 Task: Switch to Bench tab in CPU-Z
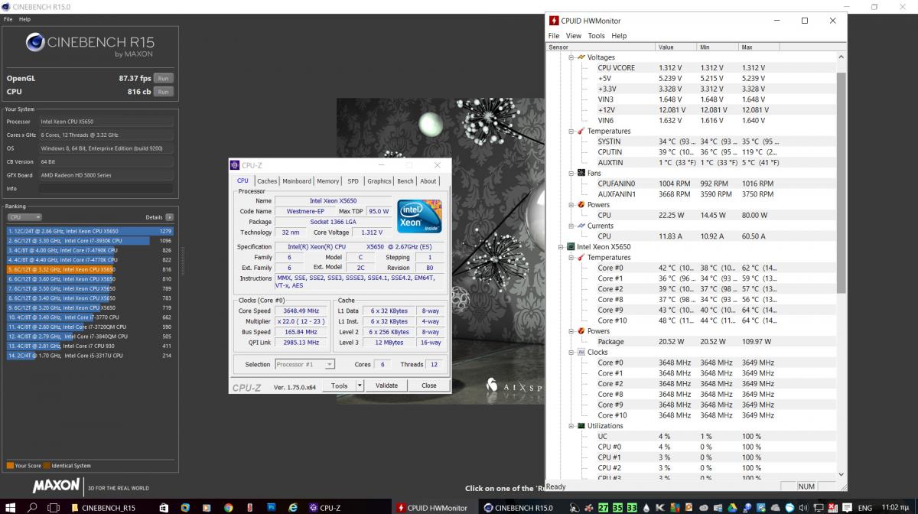click(x=405, y=181)
